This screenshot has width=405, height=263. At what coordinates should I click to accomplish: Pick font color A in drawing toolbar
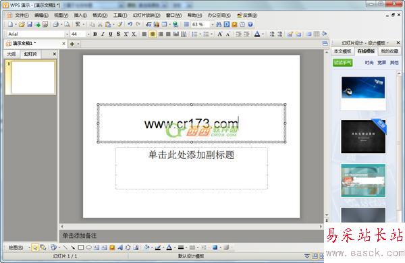point(169,247)
